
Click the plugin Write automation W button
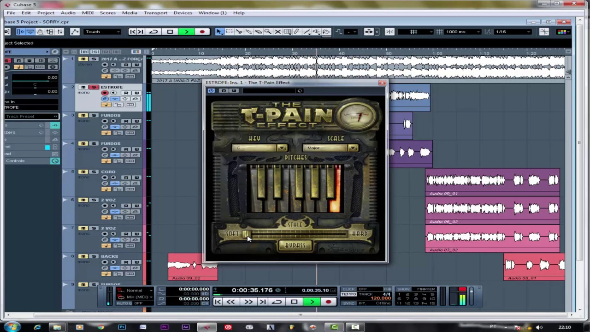234,90
